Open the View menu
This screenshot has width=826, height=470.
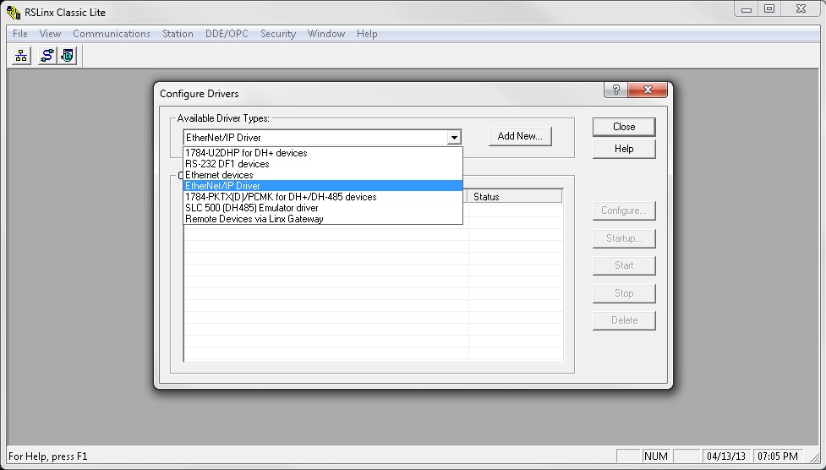50,34
